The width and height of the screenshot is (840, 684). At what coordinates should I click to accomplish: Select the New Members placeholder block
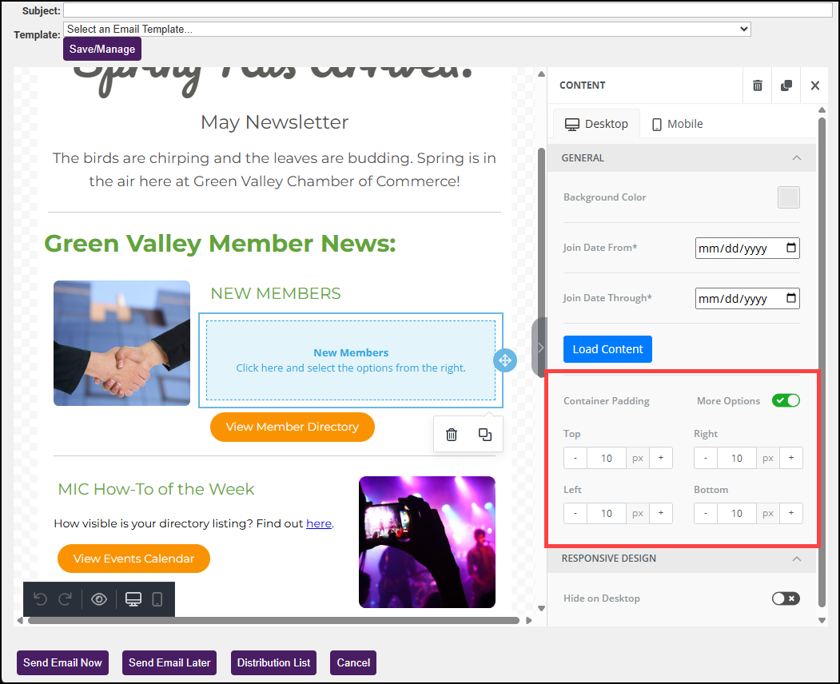351,360
